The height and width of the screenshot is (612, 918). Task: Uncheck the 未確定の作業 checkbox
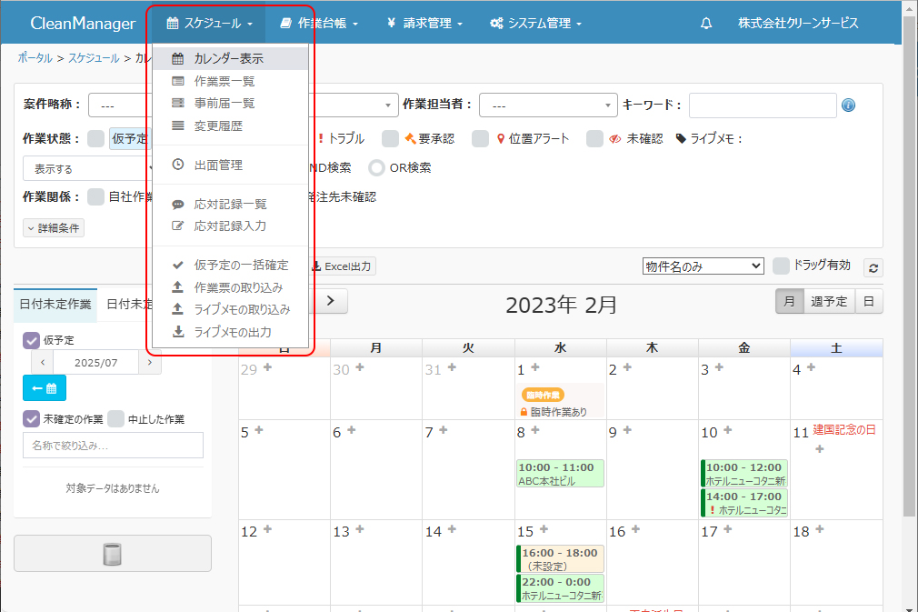point(32,419)
